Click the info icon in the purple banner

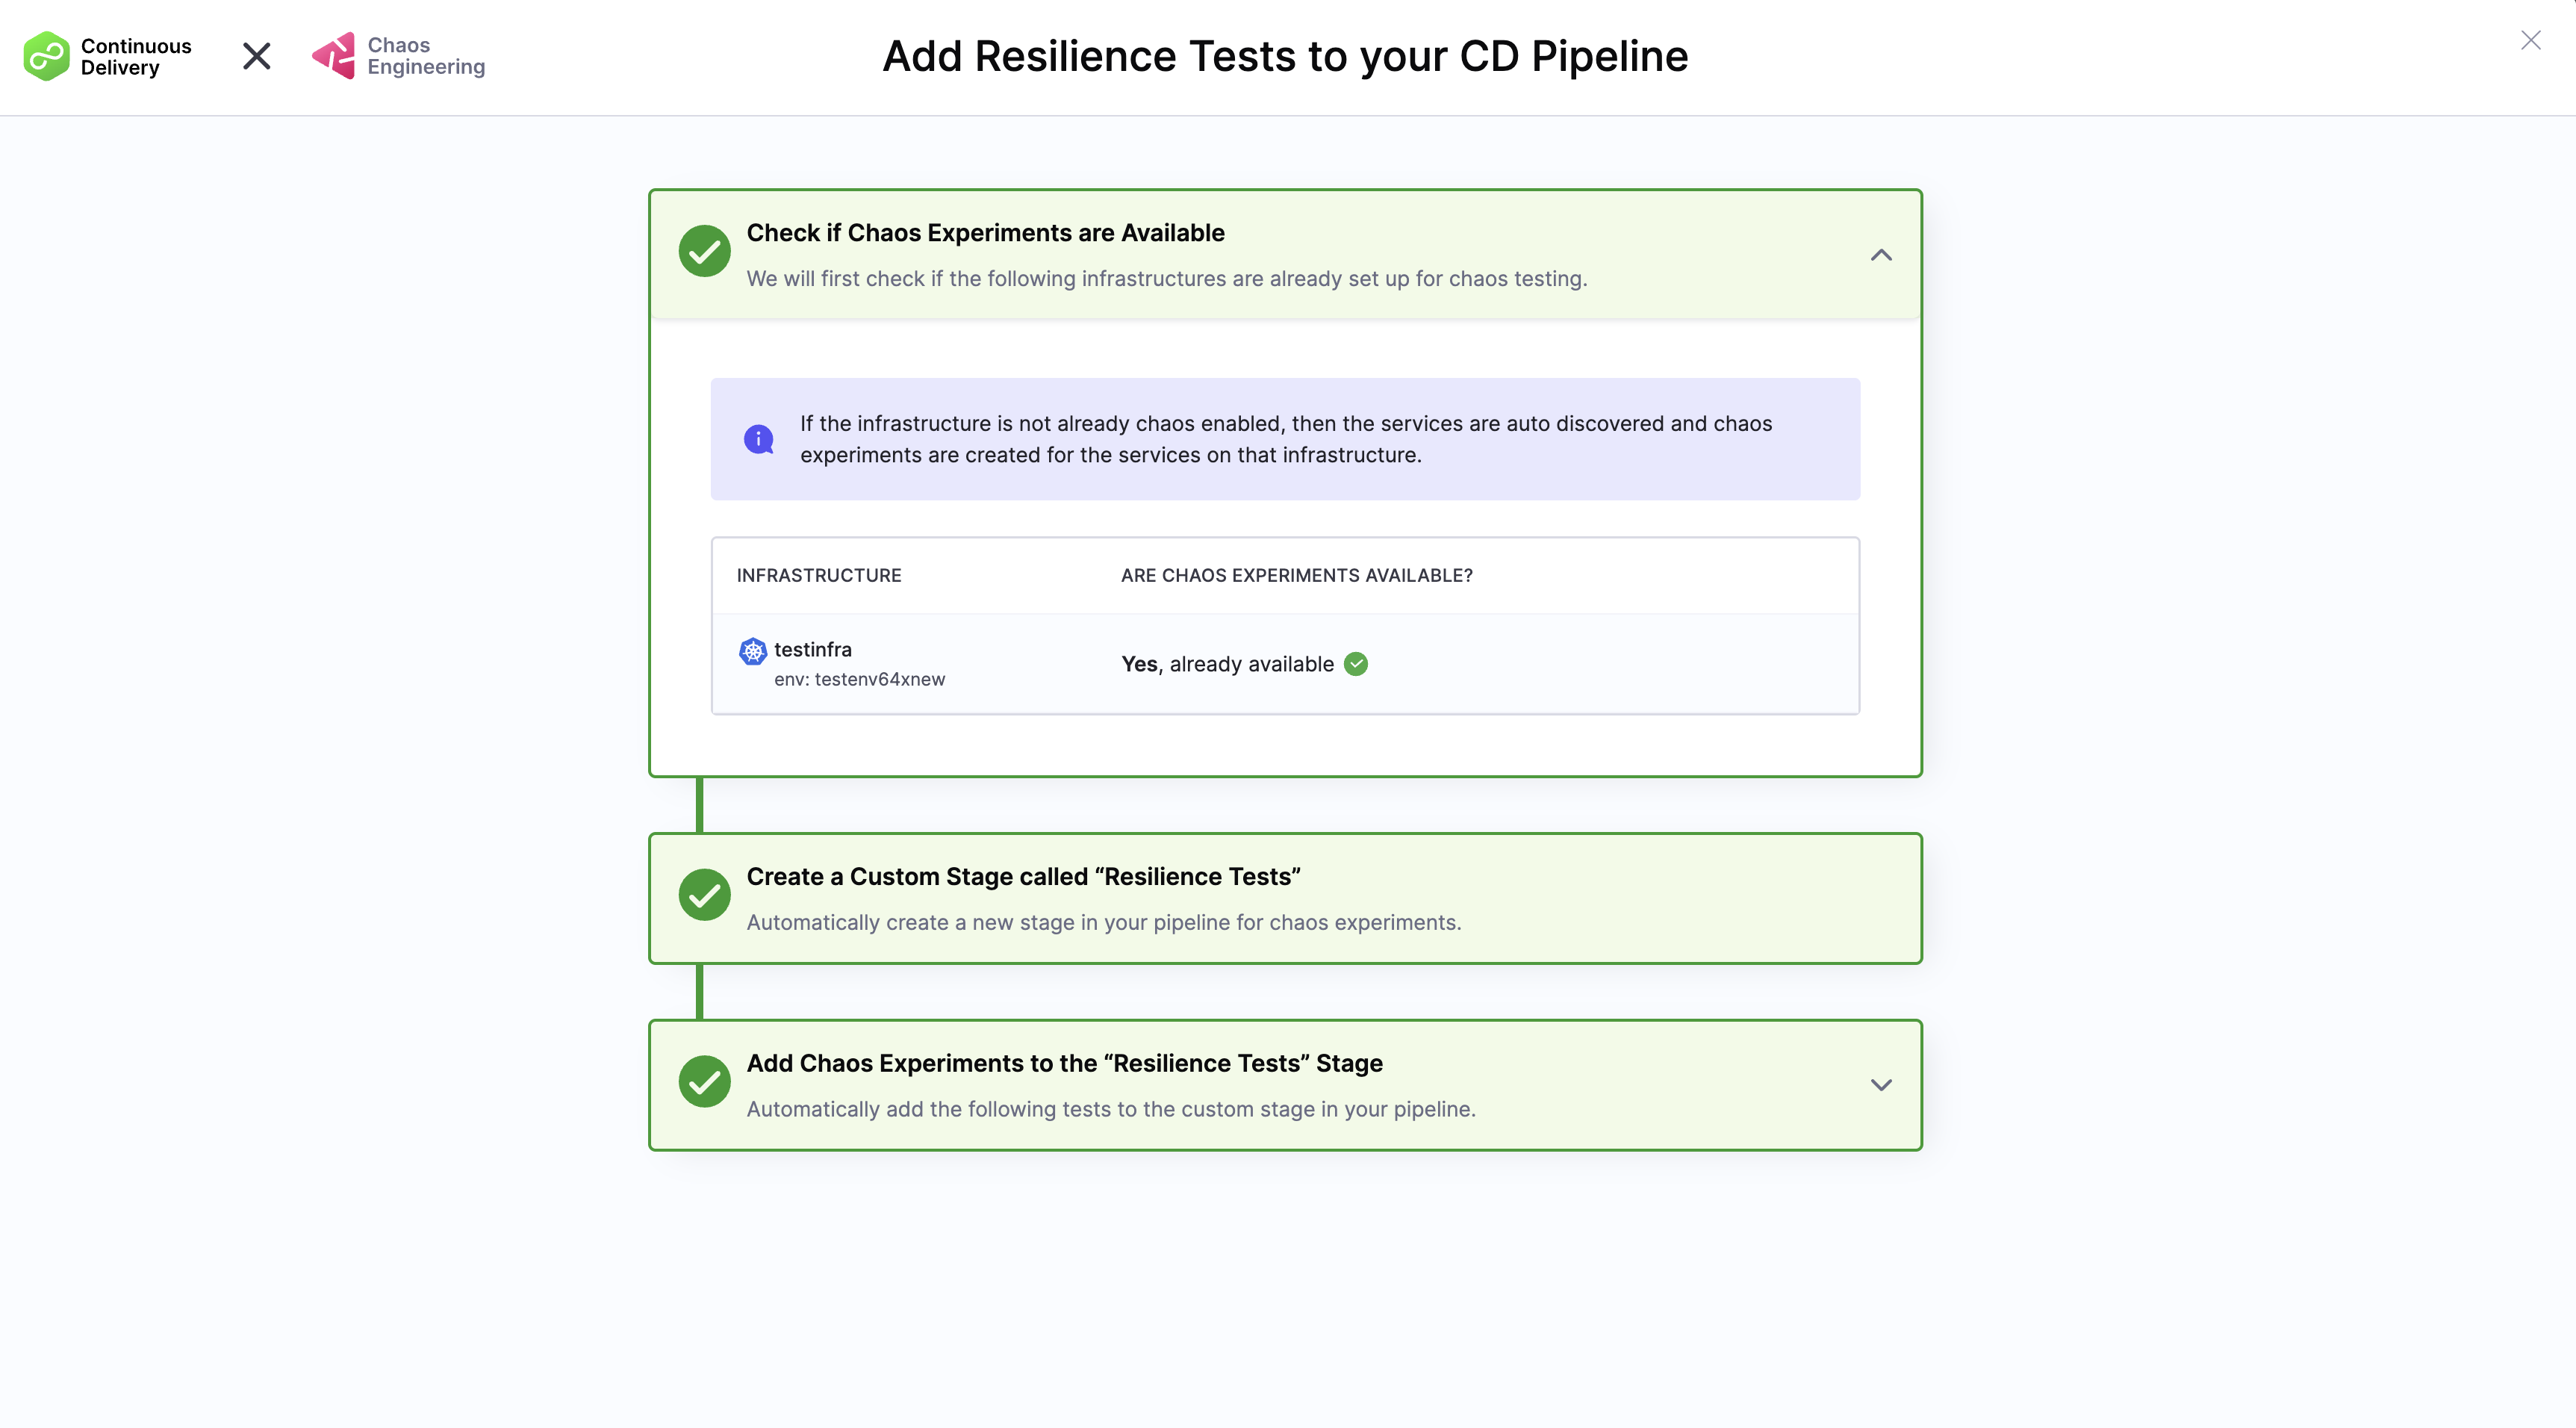pos(759,438)
